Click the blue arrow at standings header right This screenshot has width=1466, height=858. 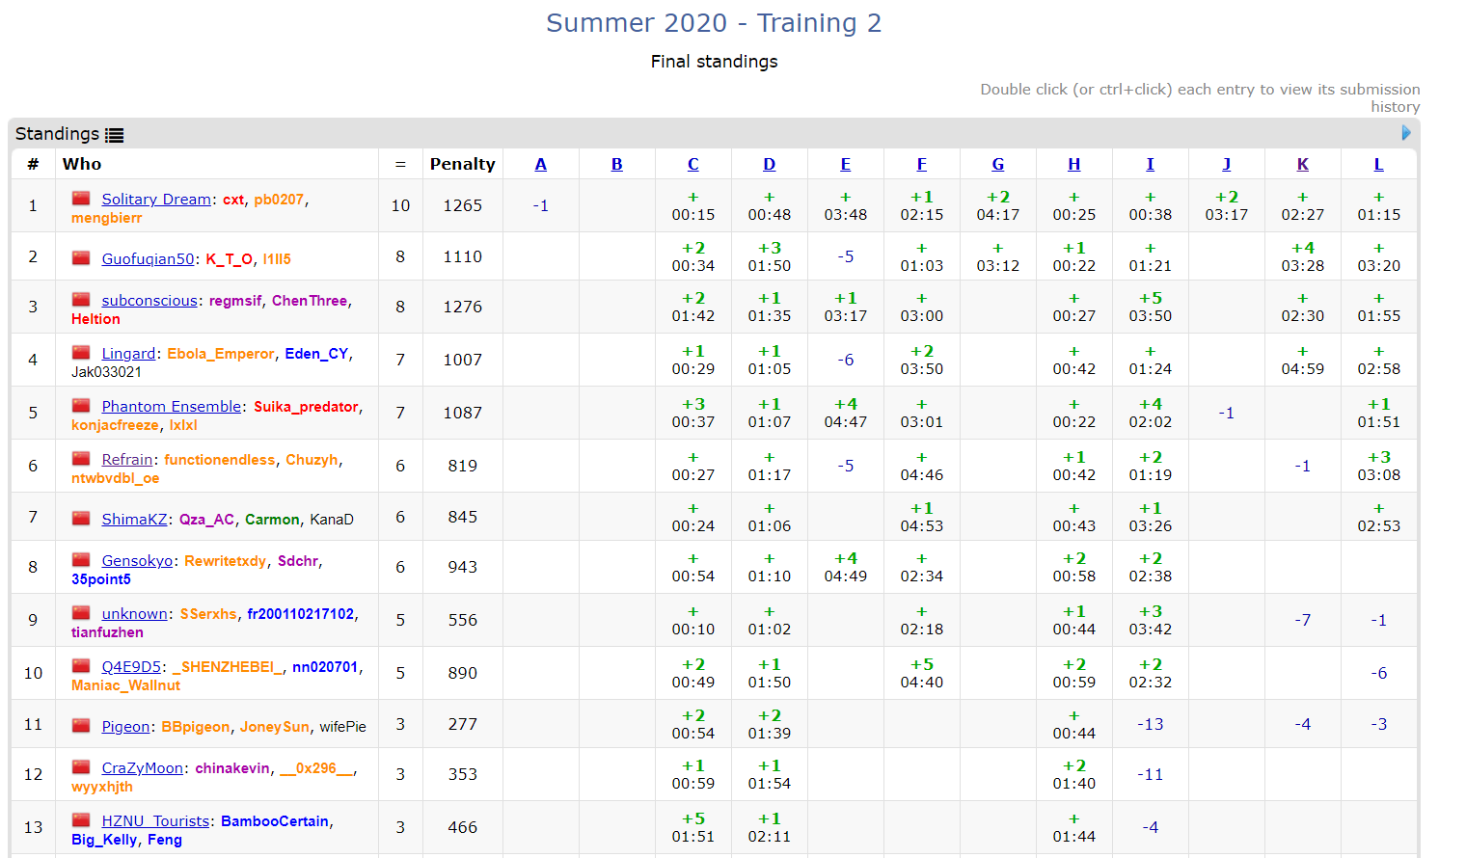[1405, 133]
